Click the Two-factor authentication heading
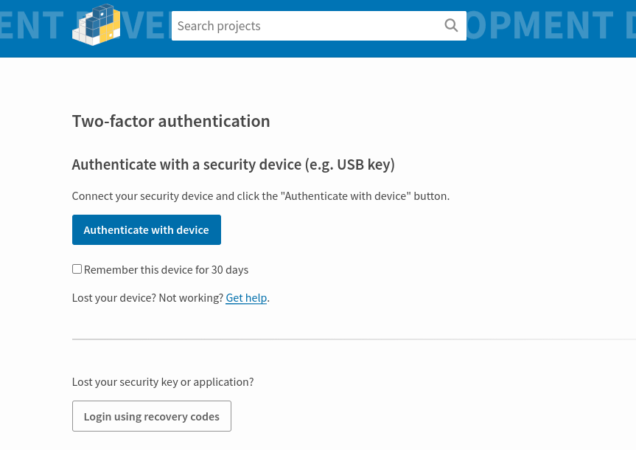This screenshot has height=450, width=636. tap(171, 121)
